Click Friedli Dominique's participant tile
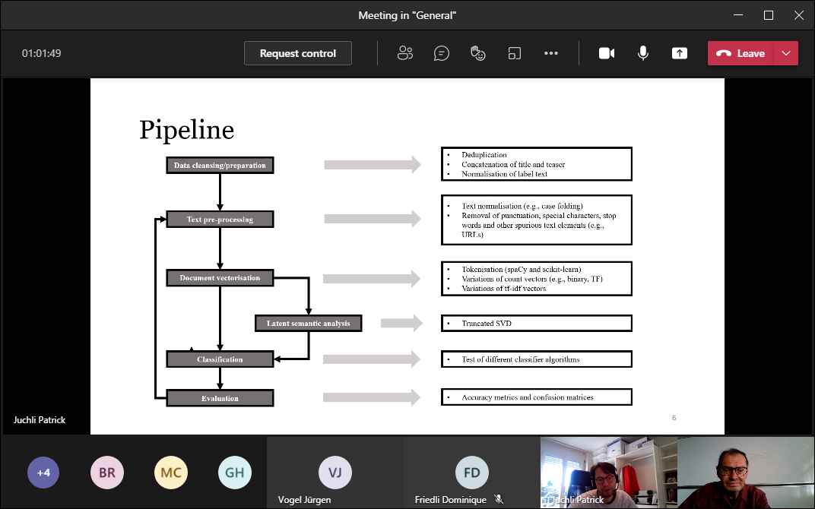Viewport: 815px width, 509px height. click(x=471, y=473)
